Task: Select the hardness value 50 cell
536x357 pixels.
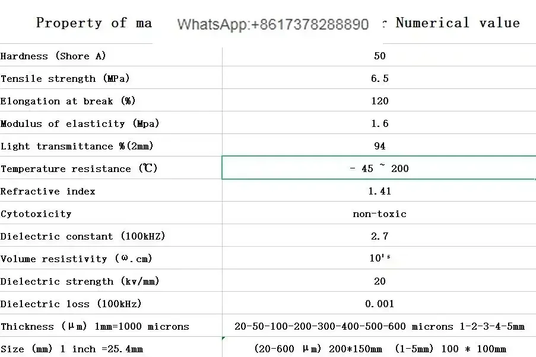Action: (x=379, y=55)
